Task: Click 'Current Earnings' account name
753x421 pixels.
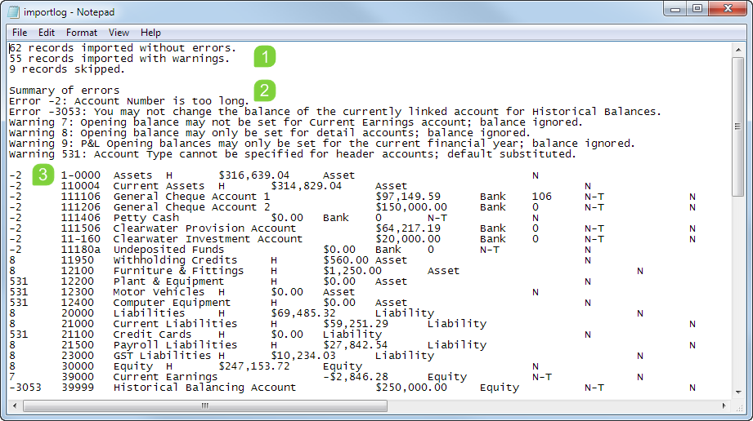Action: pos(166,376)
